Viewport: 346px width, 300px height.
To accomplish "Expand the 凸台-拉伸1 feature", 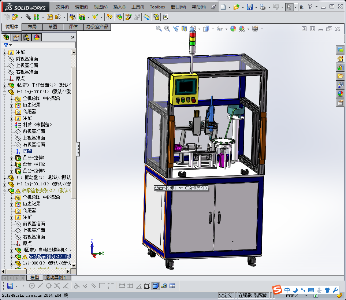I will click(11, 159).
